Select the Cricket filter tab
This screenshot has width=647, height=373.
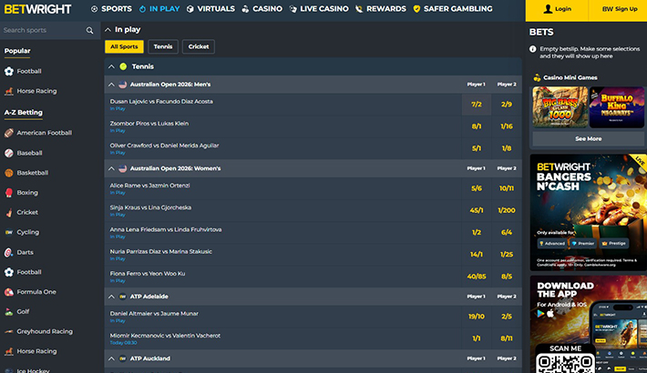[197, 46]
